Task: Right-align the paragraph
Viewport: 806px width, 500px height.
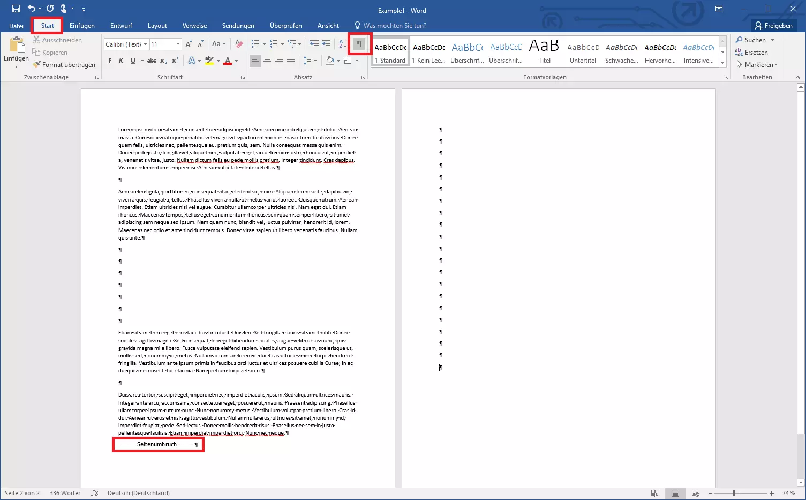Action: pos(278,61)
